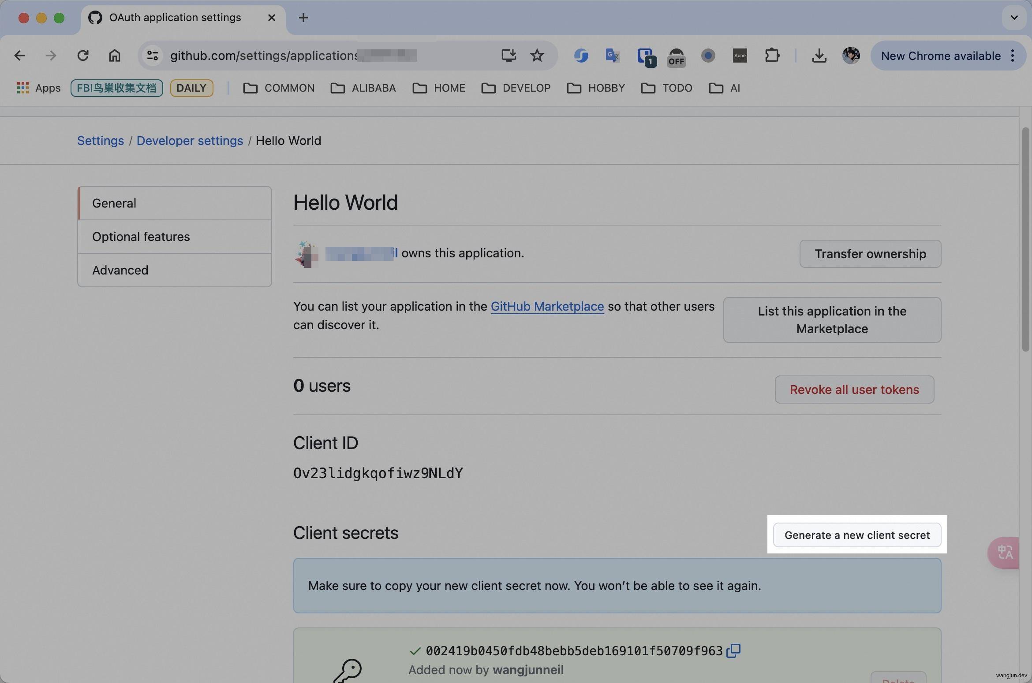This screenshot has height=683, width=1032.
Task: Go back to the previous page
Action: 19,56
